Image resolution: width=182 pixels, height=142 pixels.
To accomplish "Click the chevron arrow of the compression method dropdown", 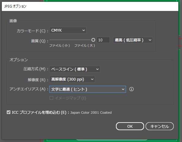I will [x=97, y=69].
